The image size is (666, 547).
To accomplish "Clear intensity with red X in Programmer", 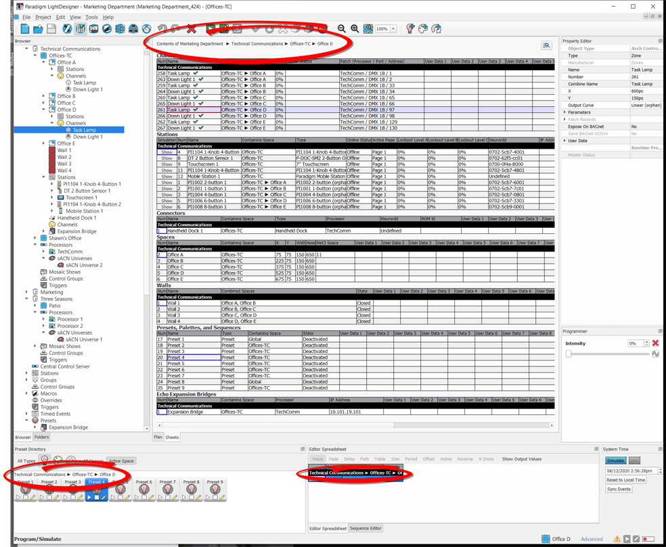I will point(655,343).
